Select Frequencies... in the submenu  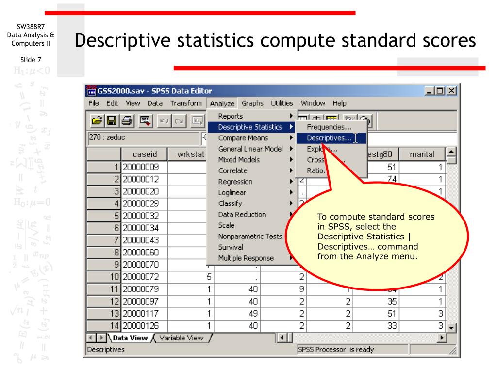[x=331, y=127]
